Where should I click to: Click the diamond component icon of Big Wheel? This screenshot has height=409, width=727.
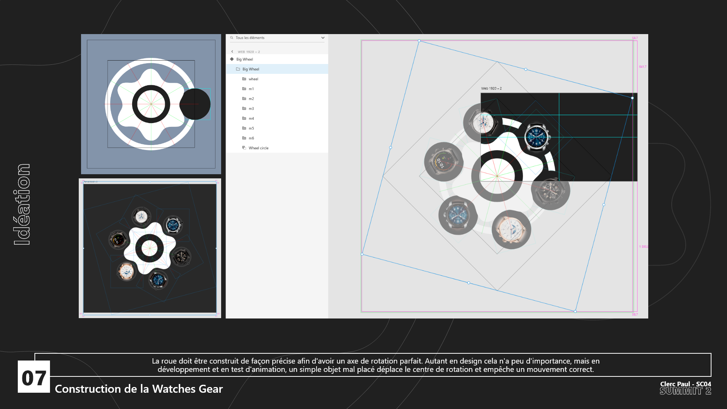pyautogui.click(x=232, y=59)
